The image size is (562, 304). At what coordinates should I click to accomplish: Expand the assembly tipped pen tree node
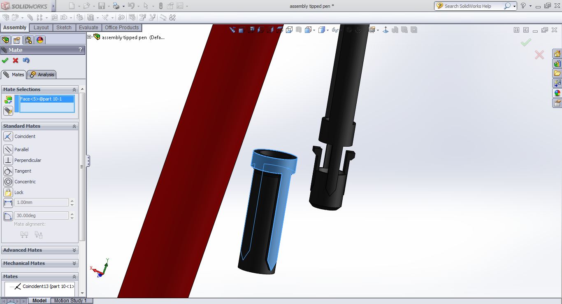point(89,37)
